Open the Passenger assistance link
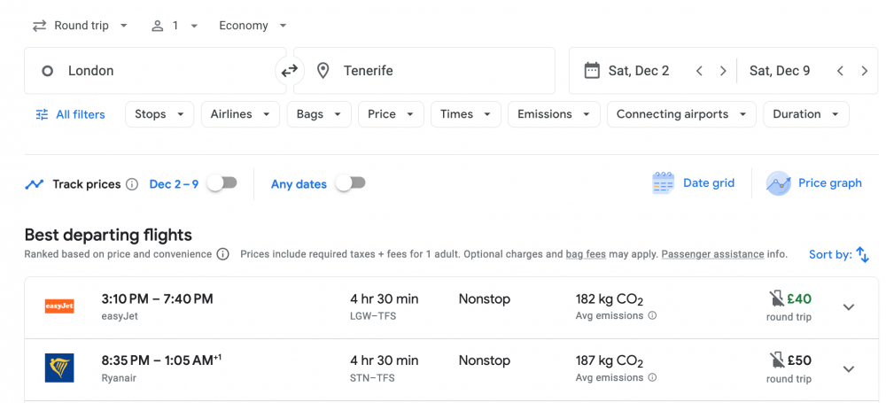Viewport: 886px width, 403px height. click(712, 254)
